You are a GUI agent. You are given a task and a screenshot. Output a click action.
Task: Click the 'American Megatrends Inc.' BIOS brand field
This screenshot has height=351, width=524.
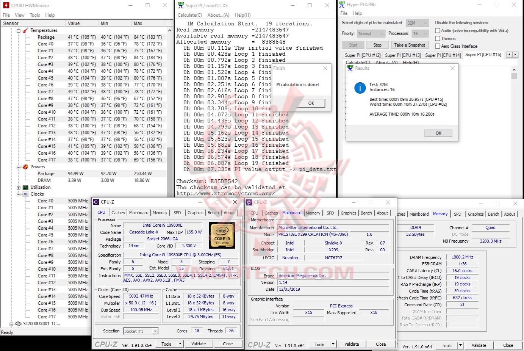(333, 276)
